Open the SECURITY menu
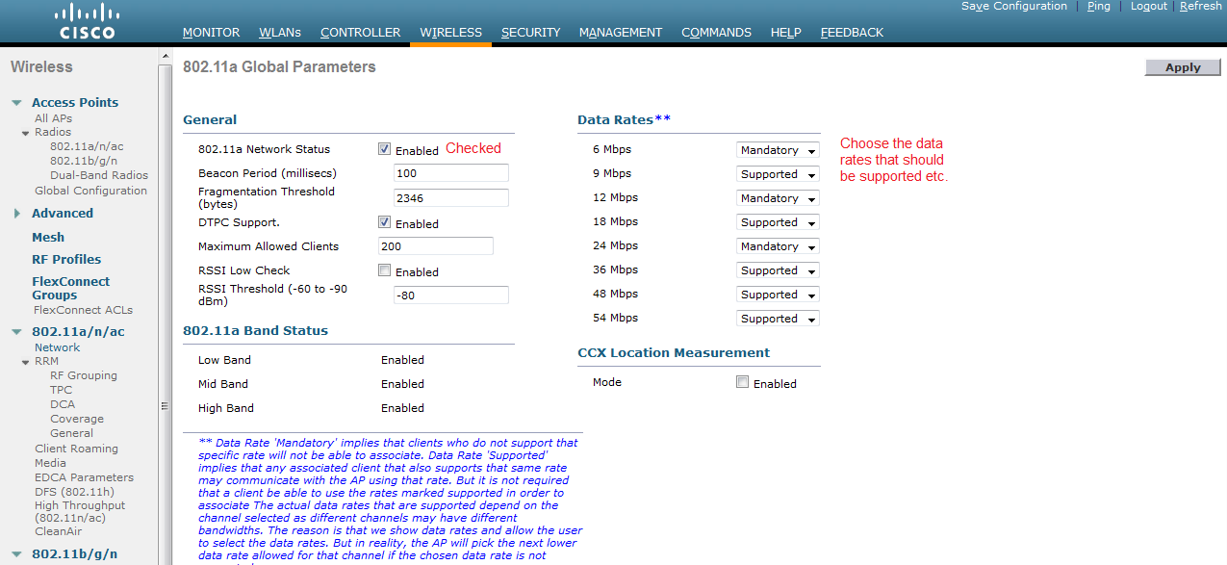The image size is (1227, 565). click(530, 33)
